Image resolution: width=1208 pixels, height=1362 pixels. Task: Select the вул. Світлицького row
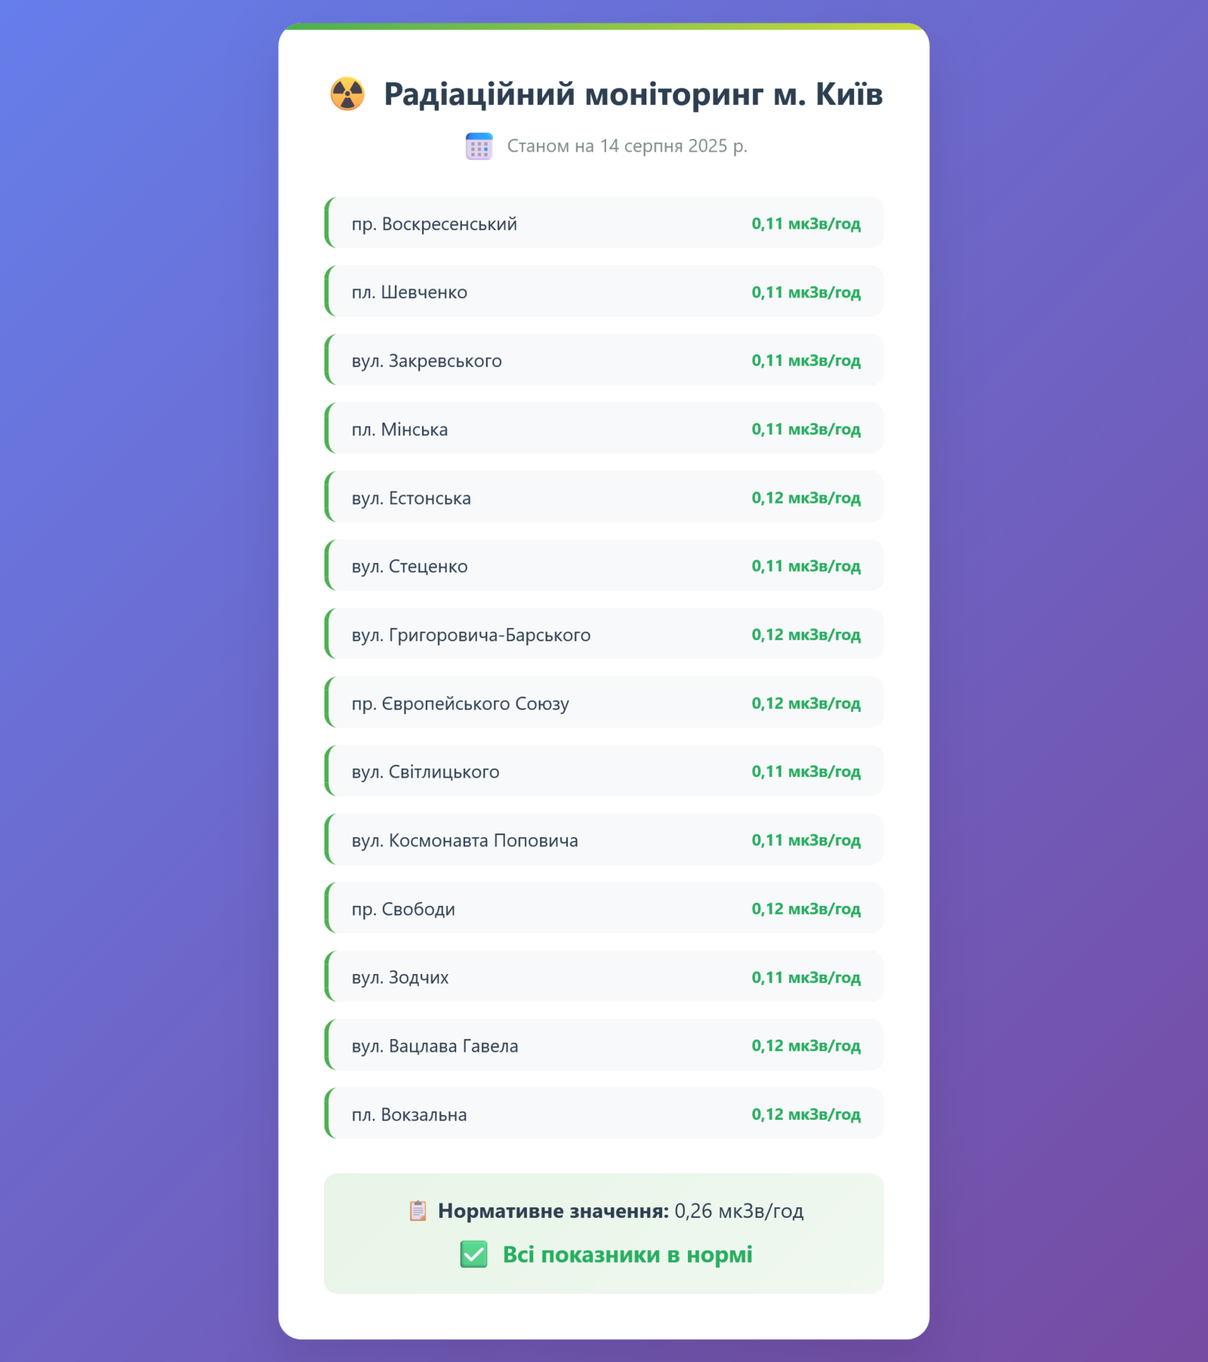604,771
